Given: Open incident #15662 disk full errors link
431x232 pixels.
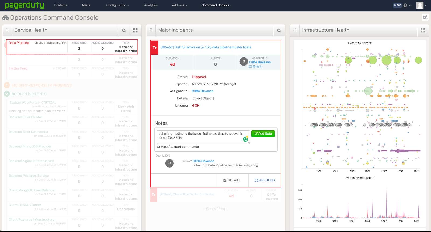Looking at the screenshot, I should pos(206,47).
